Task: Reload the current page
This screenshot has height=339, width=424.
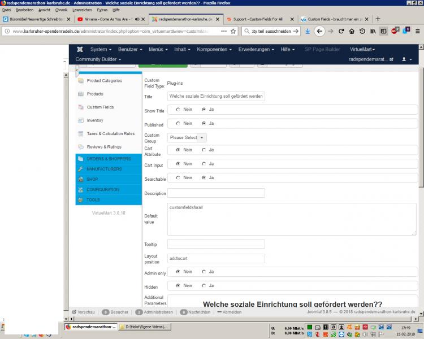Action: point(341,31)
